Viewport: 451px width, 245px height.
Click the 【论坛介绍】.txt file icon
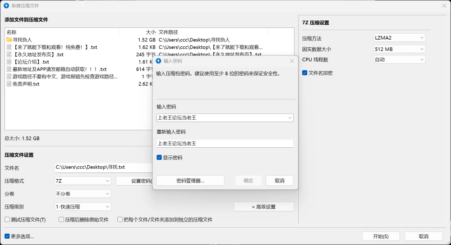[9, 62]
